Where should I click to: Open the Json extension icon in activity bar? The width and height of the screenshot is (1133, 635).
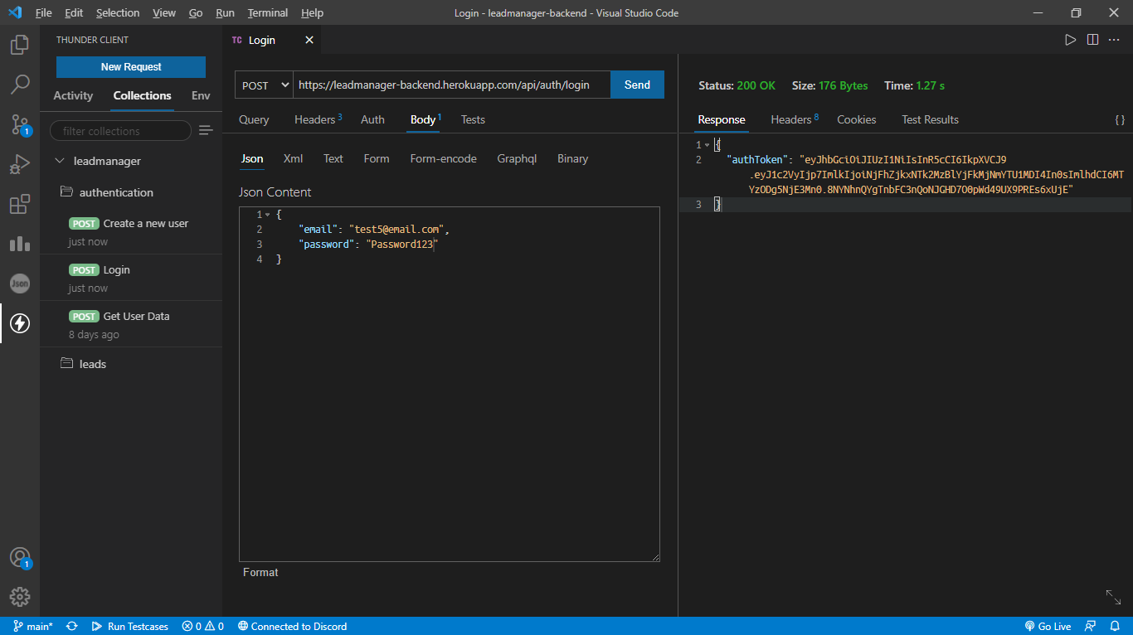(20, 284)
